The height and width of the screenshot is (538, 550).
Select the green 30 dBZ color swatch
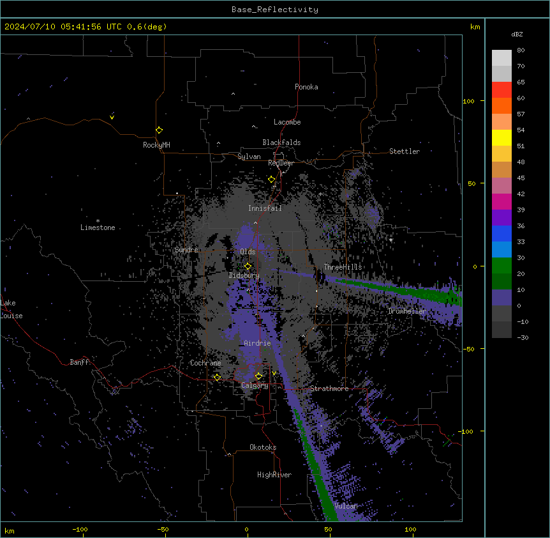click(502, 266)
